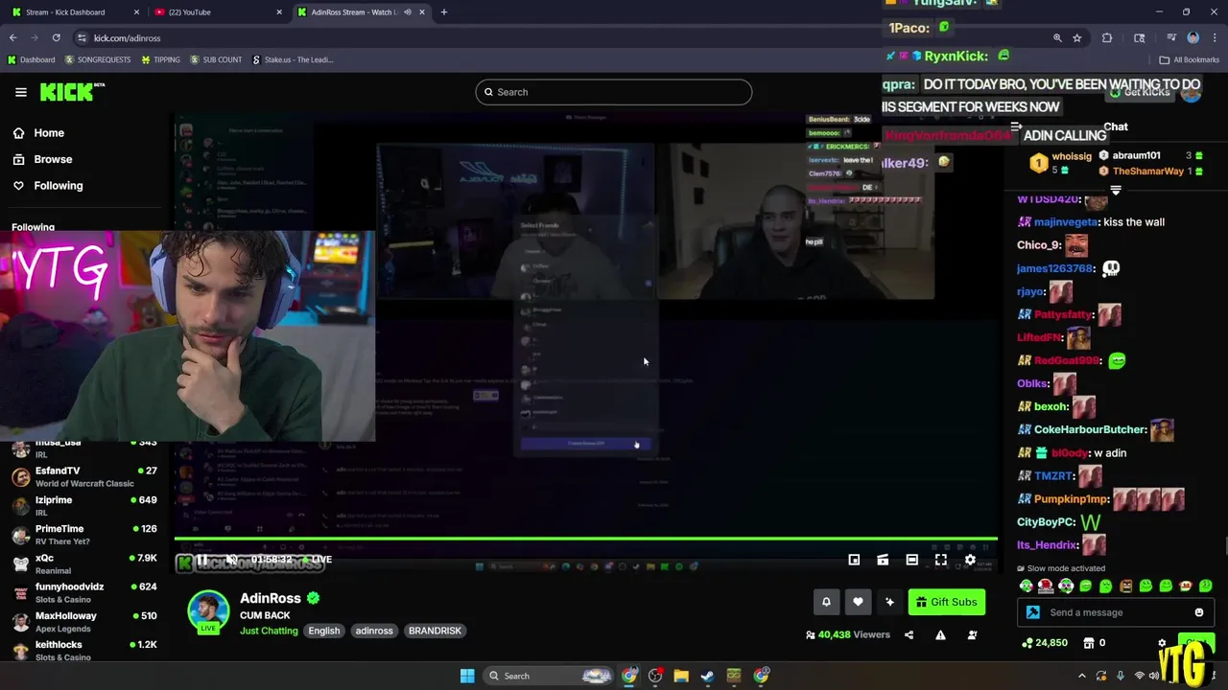Share the stream via share icon
Screen dimensions: 1228x690
[909, 634]
